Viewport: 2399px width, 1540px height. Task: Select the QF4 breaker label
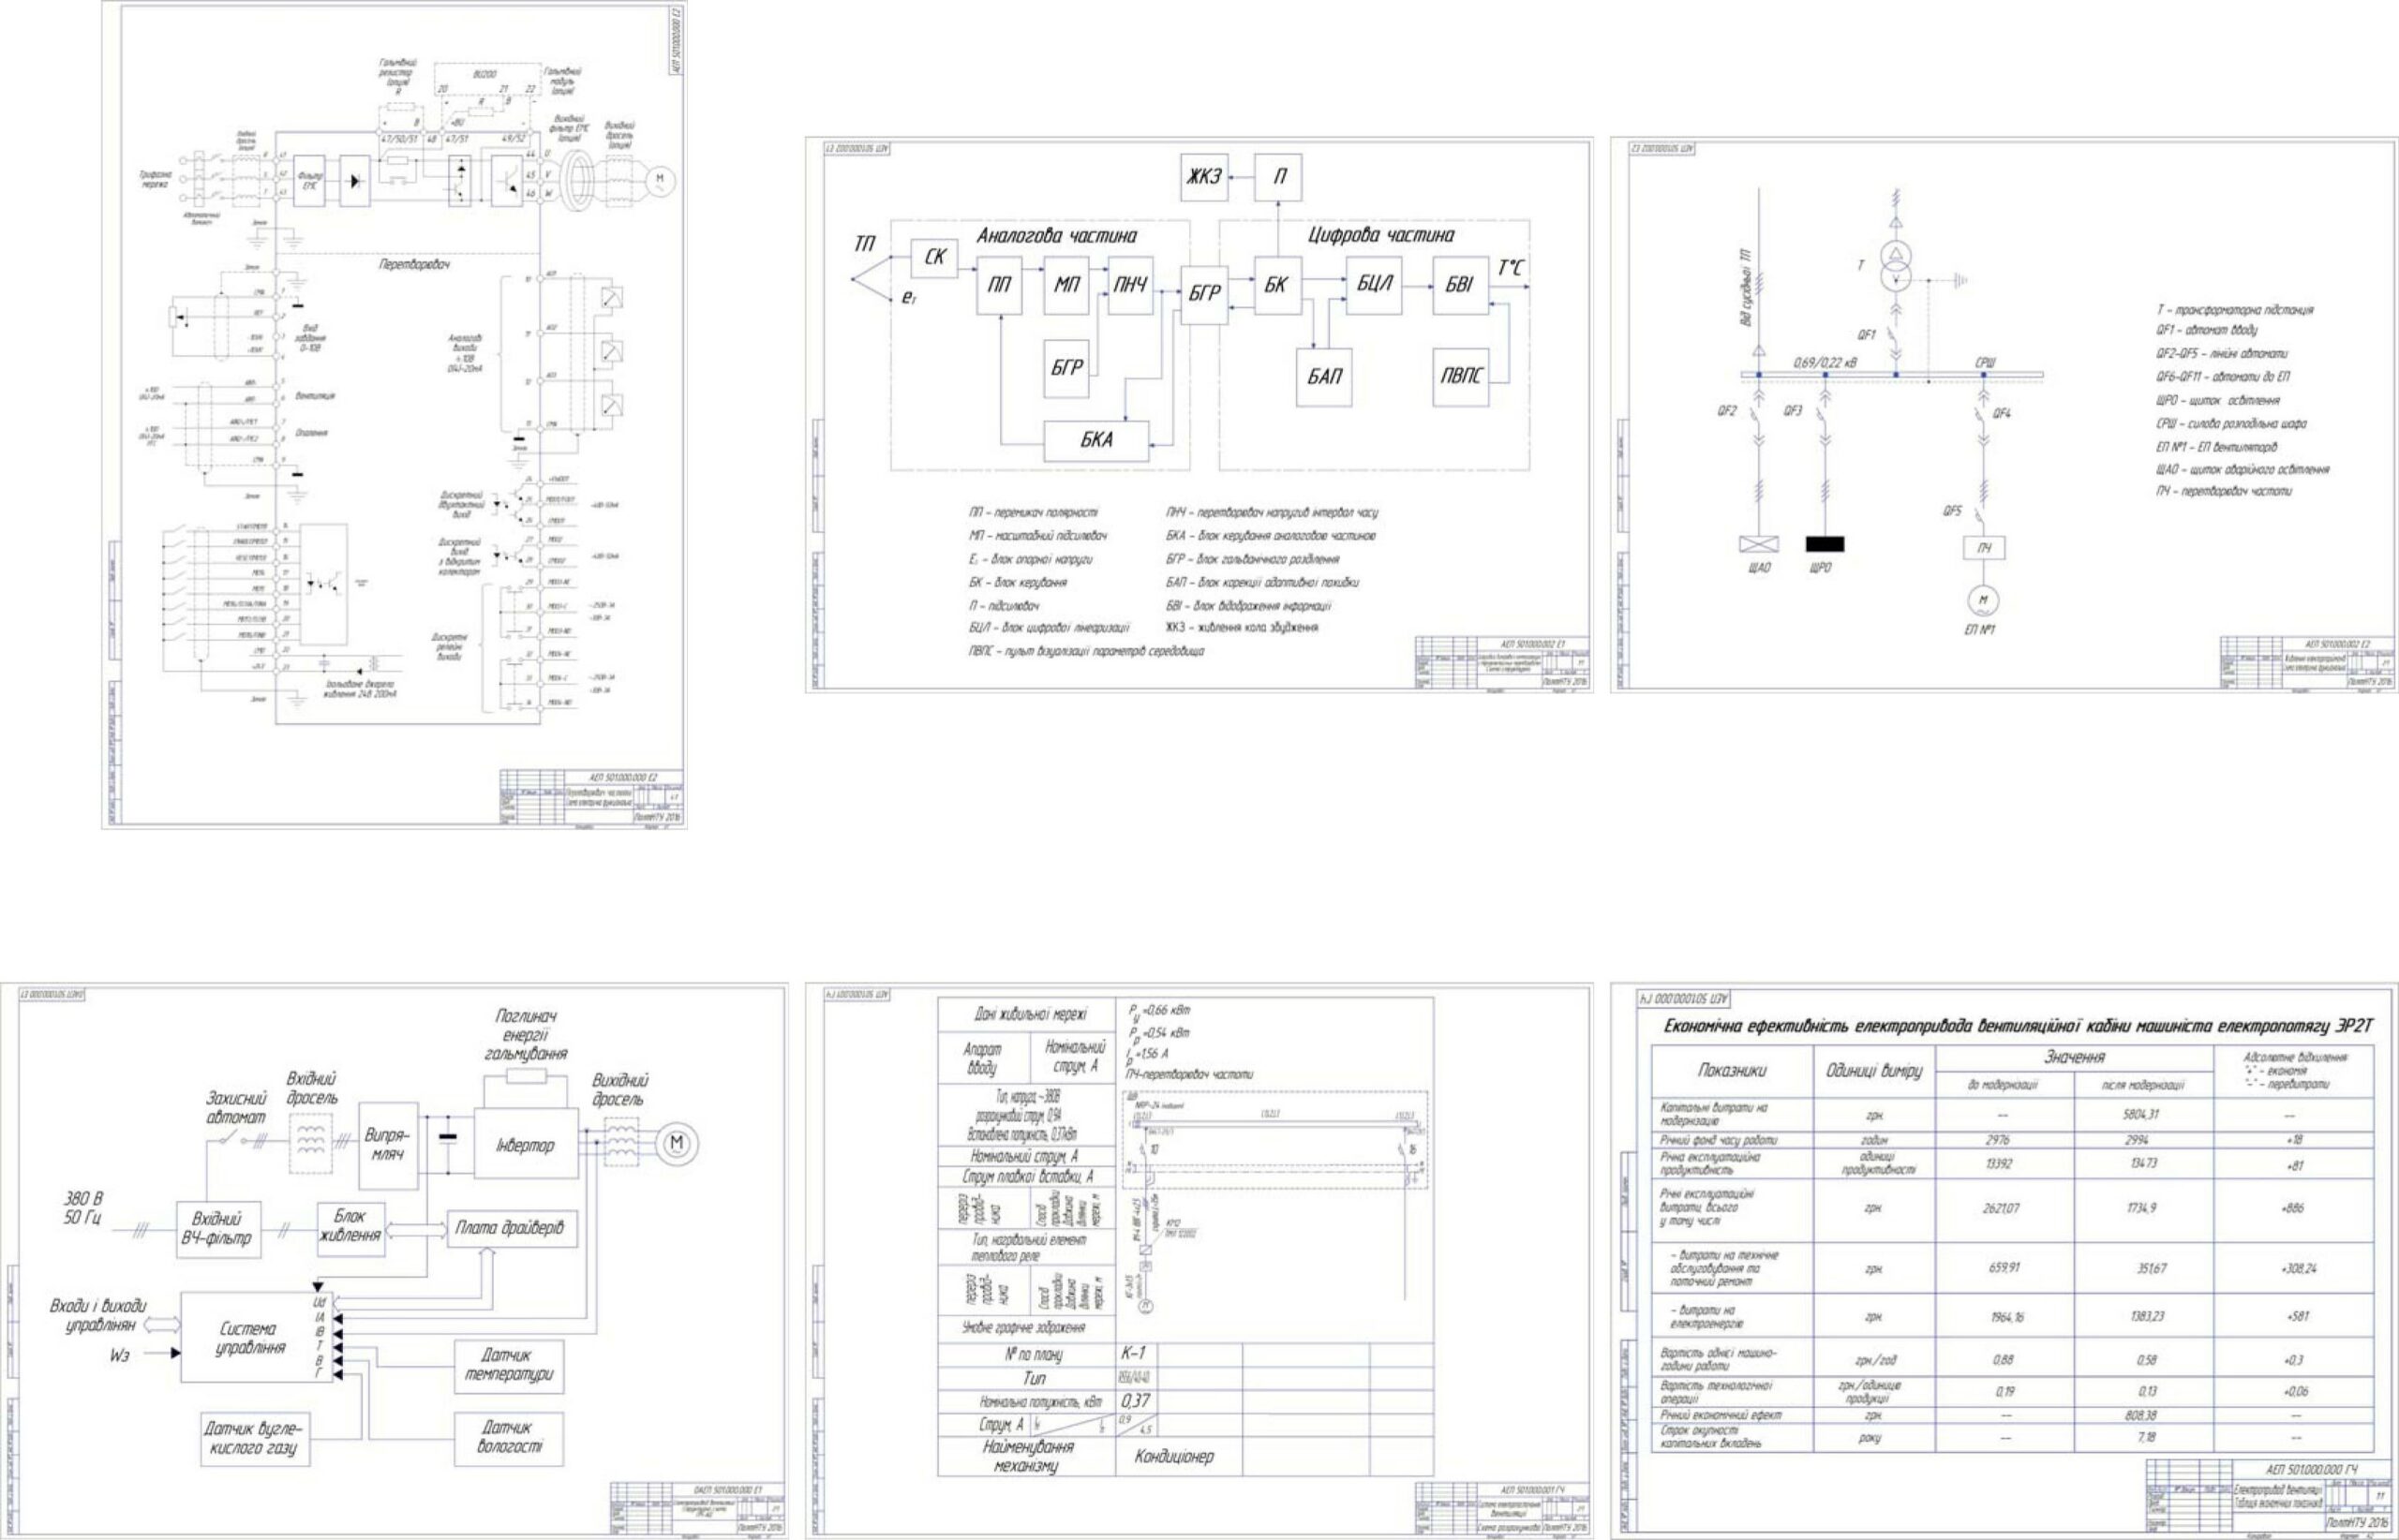pyautogui.click(x=2002, y=413)
